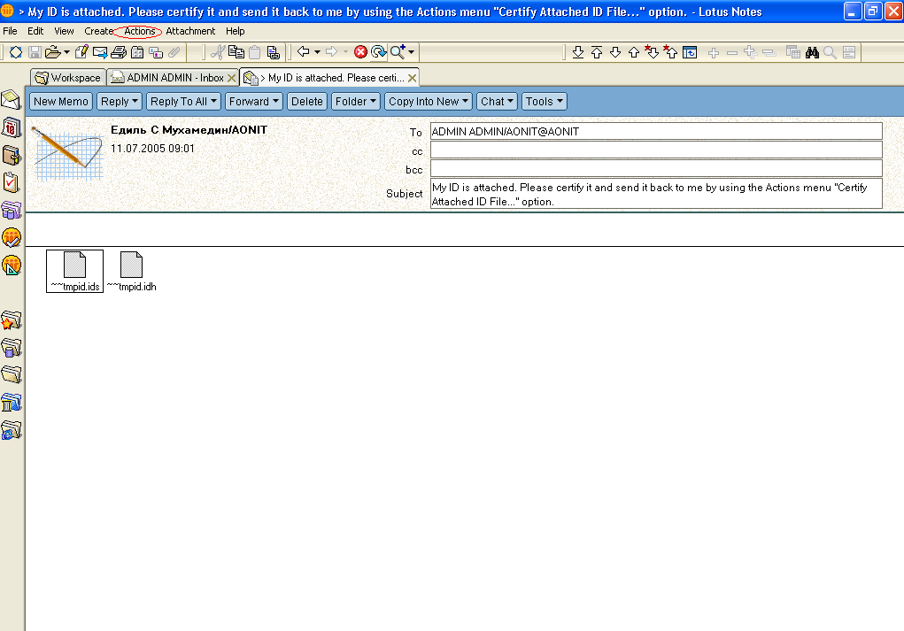Click sender name Едиль С Мухамедин/AONIT

coord(189,130)
